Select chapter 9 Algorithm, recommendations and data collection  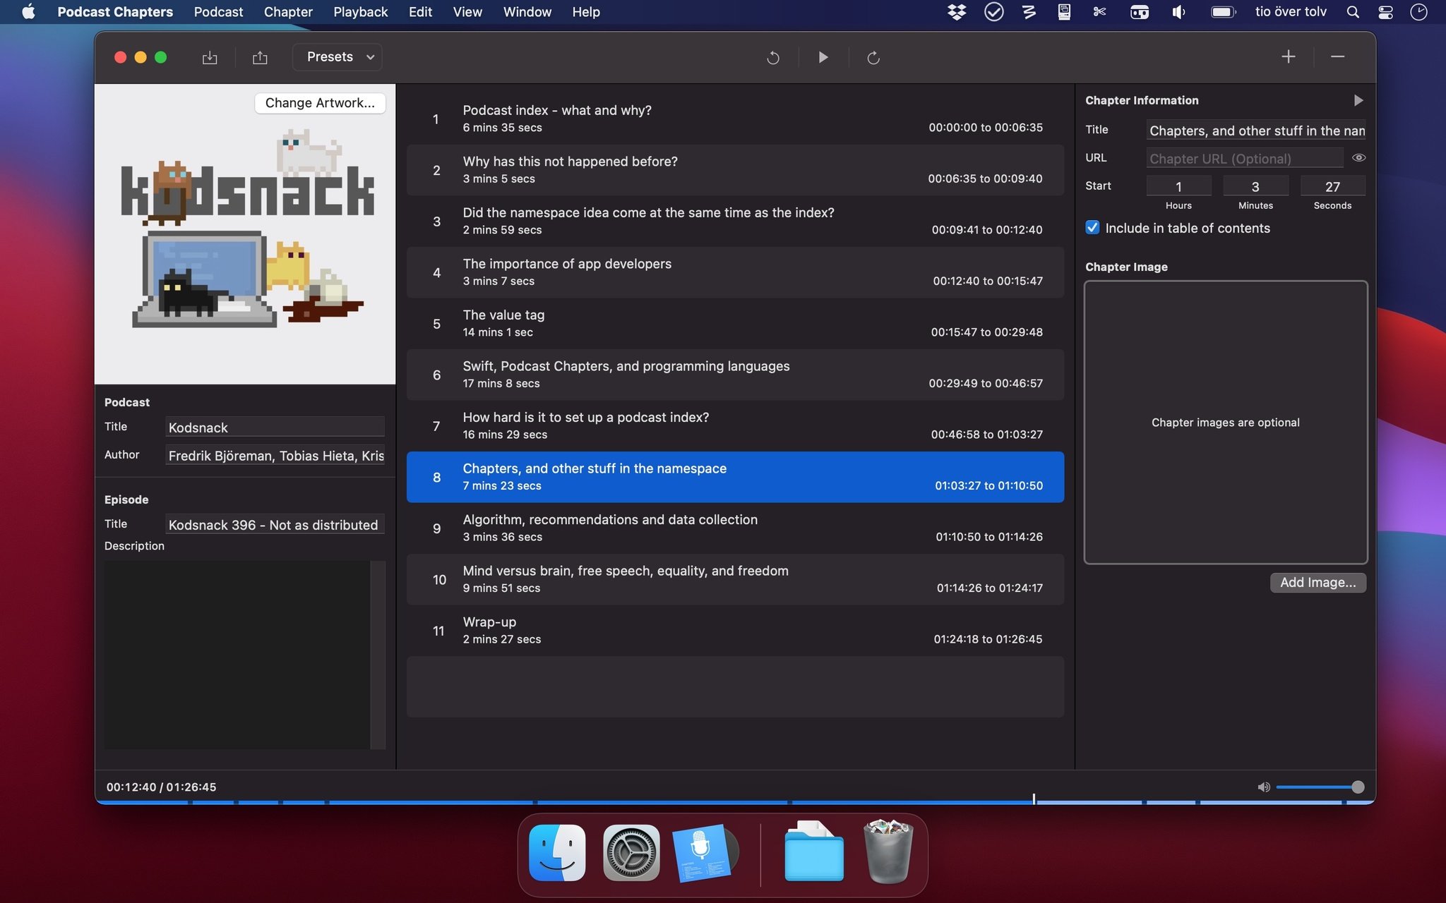(735, 528)
